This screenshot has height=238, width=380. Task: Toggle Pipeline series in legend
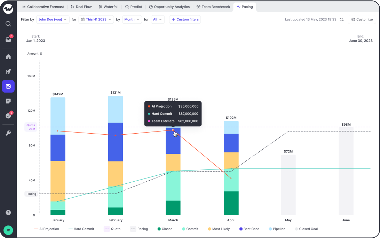tap(277, 229)
